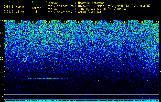Image resolution: width=161 pixels, height=102 pixels.
Task: Click the meteor count value 1
Action: tap(36, 12)
